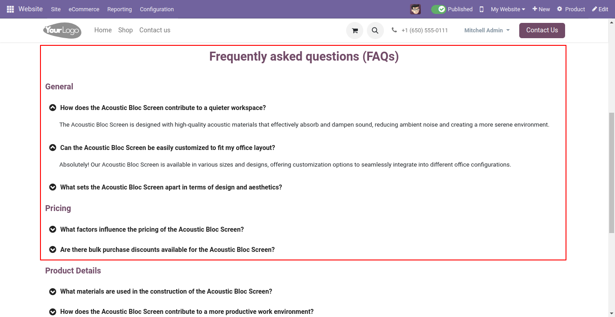The image size is (615, 317).
Task: Click the phone handset icon
Action: pos(394,30)
